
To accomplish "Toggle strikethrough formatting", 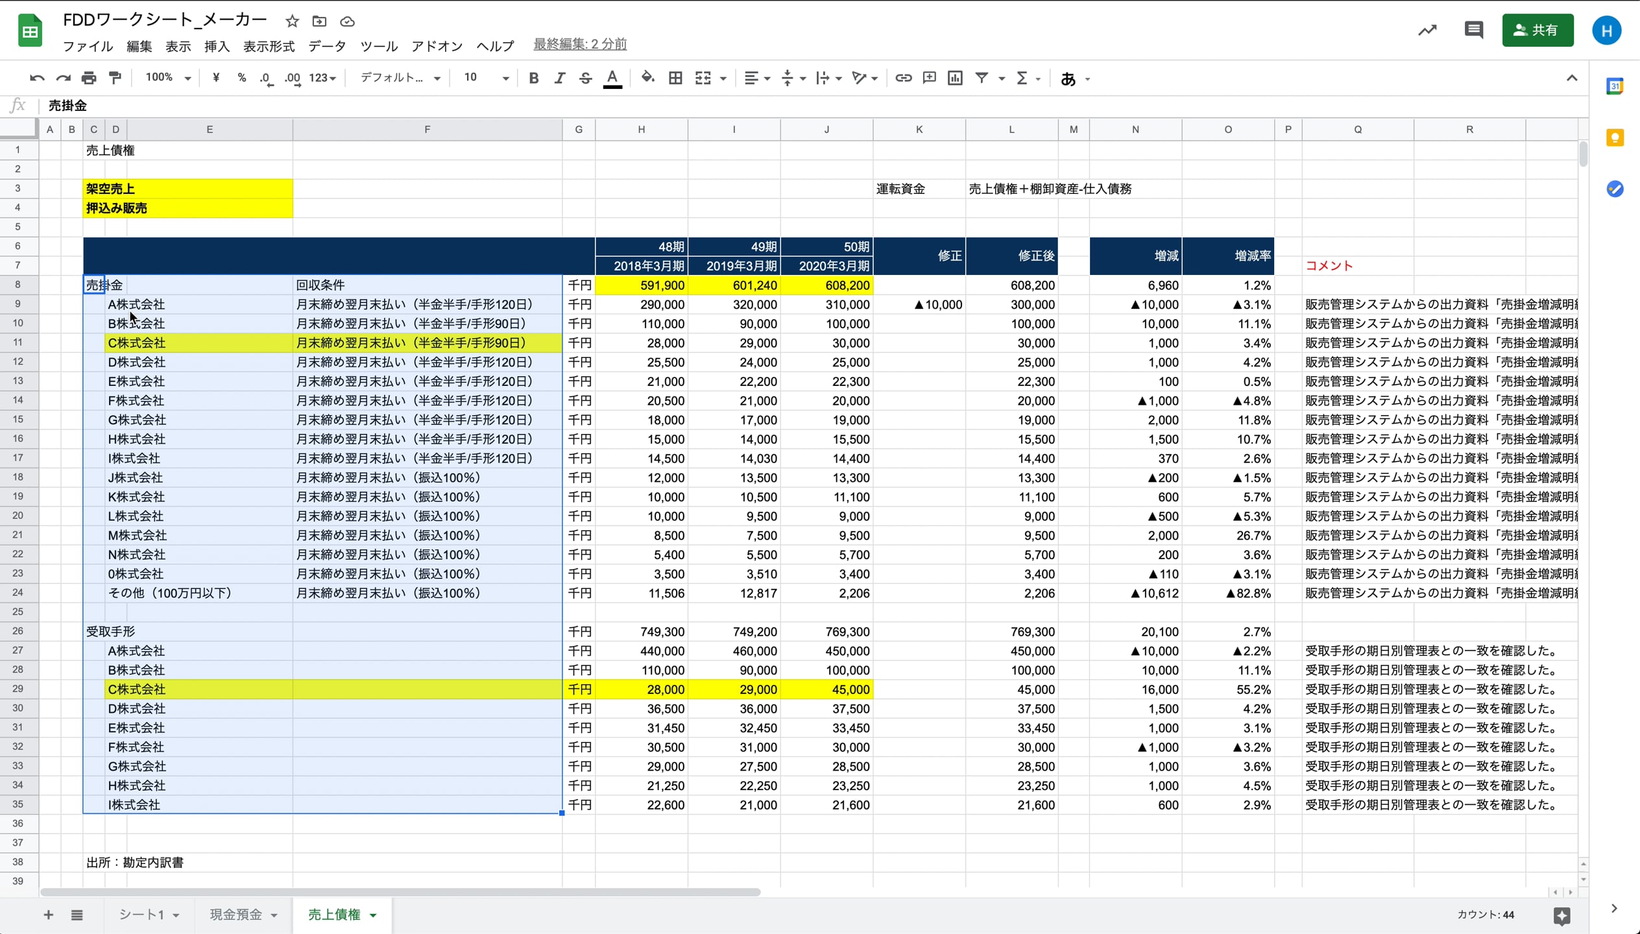I will point(585,78).
